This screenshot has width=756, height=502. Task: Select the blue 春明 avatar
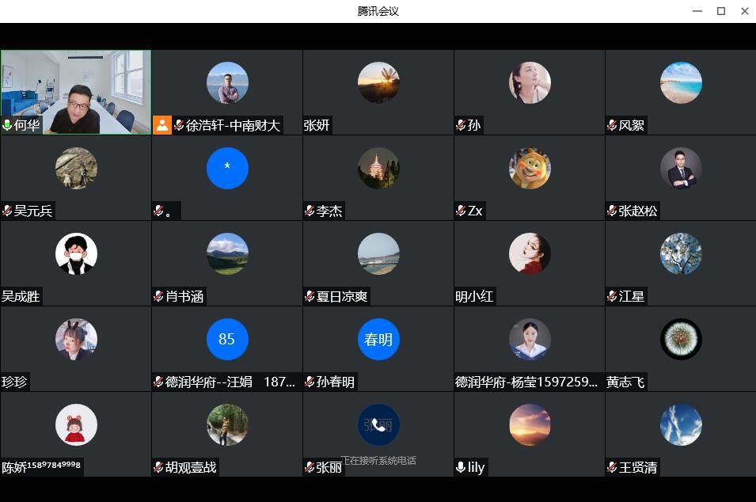(x=378, y=340)
